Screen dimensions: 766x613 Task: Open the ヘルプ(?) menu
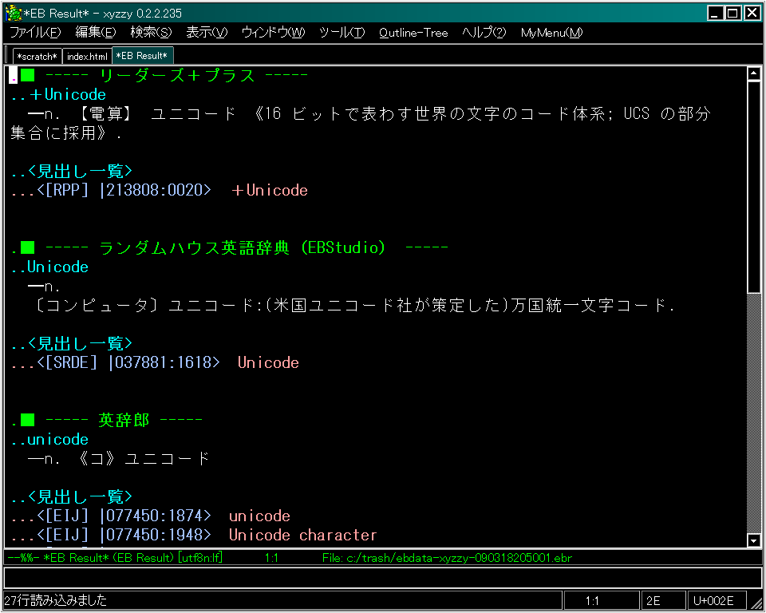(x=484, y=33)
